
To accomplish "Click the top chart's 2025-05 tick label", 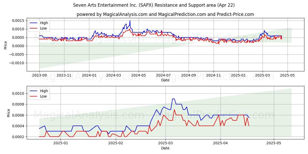I will 287,75.
